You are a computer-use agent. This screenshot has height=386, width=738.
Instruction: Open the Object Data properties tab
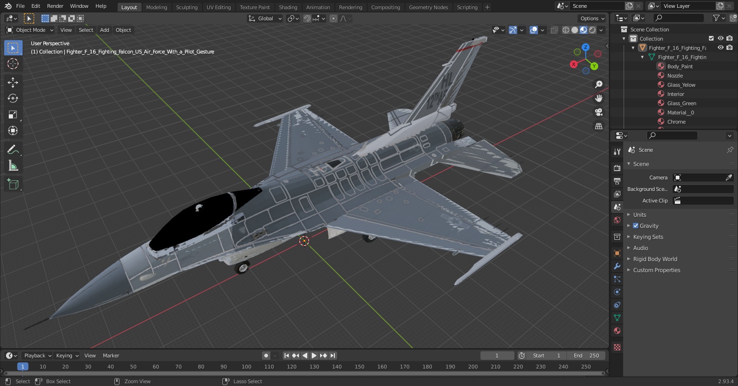[617, 318]
